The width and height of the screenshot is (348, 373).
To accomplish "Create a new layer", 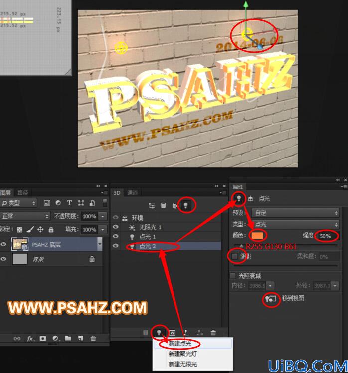I will tap(81, 338).
